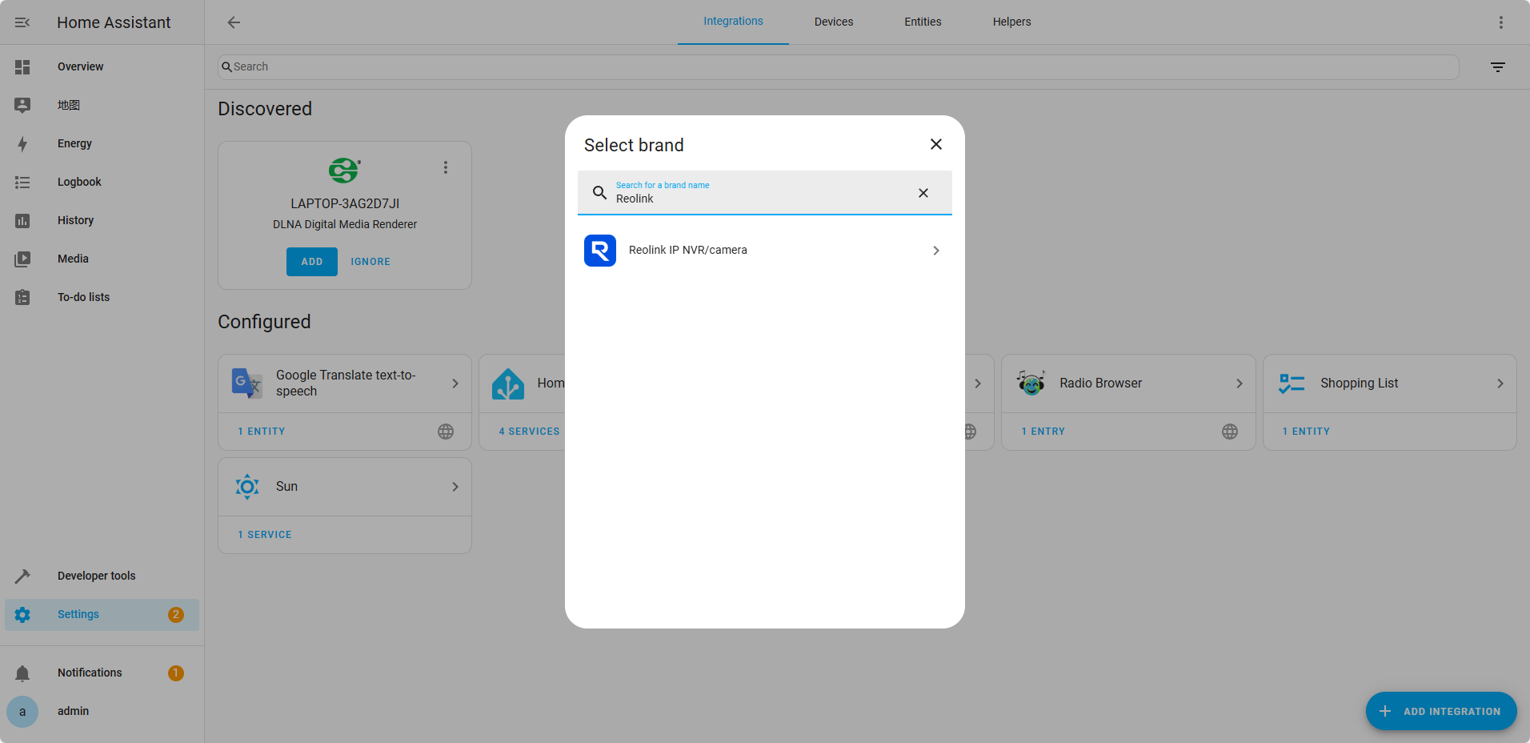Collapse the sidebar menu icon
The height and width of the screenshot is (743, 1530).
(22, 22)
